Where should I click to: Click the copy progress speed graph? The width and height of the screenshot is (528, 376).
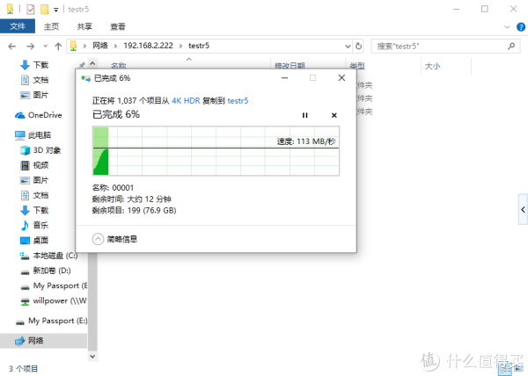[x=215, y=150]
